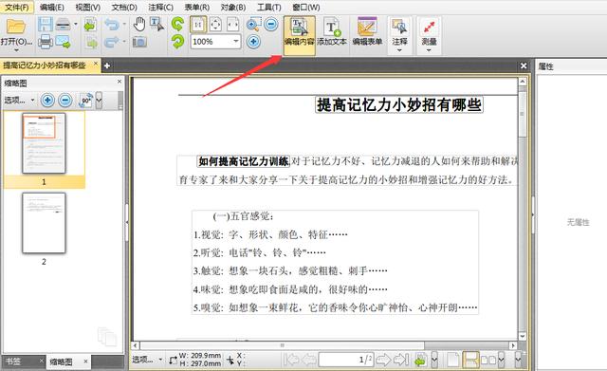Screen dimensions: 607x371
Task: Open the 表单(R) menu
Action: click(196, 7)
